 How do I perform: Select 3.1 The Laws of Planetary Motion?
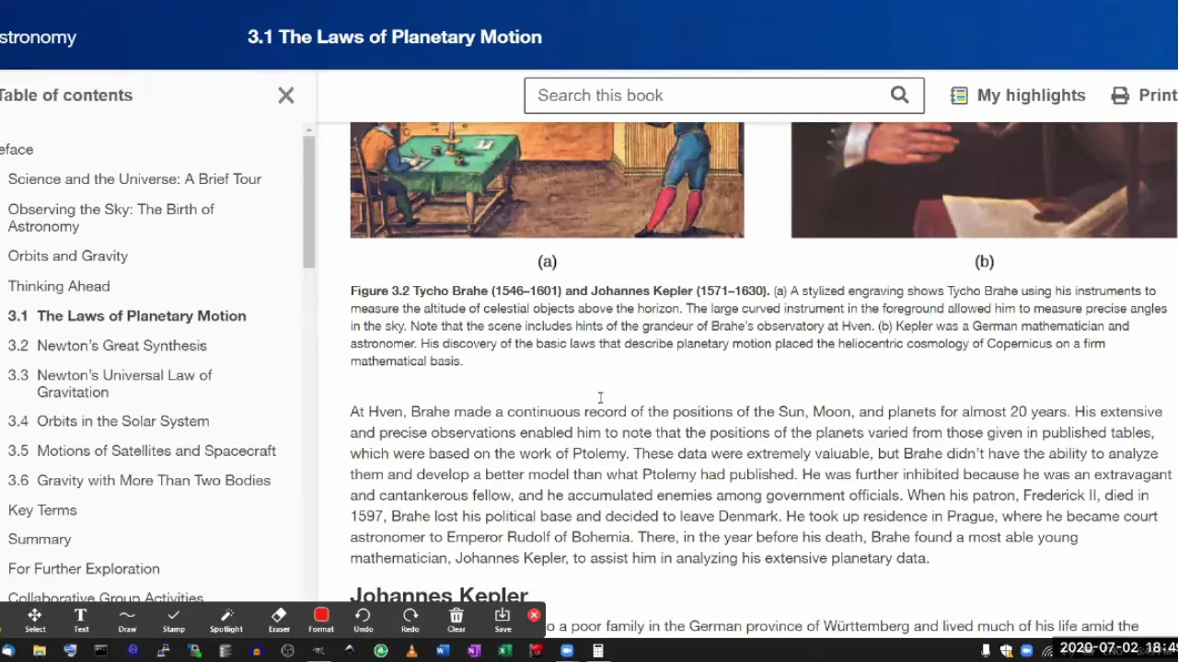point(127,315)
